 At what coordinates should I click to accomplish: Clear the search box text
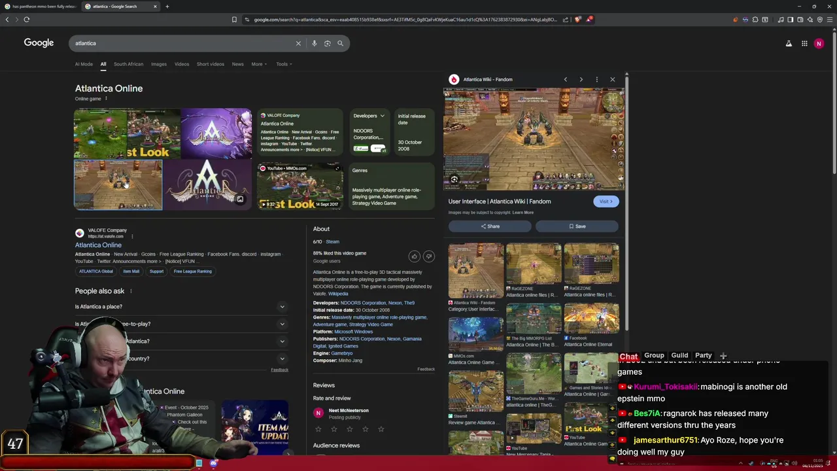point(298,43)
